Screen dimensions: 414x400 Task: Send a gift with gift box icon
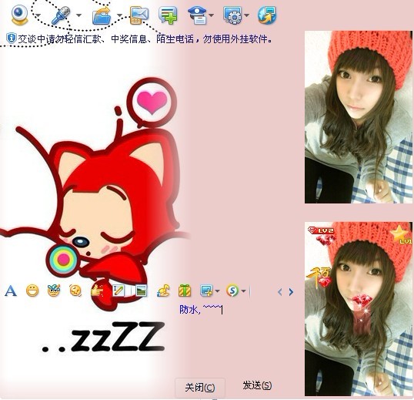pos(185,291)
